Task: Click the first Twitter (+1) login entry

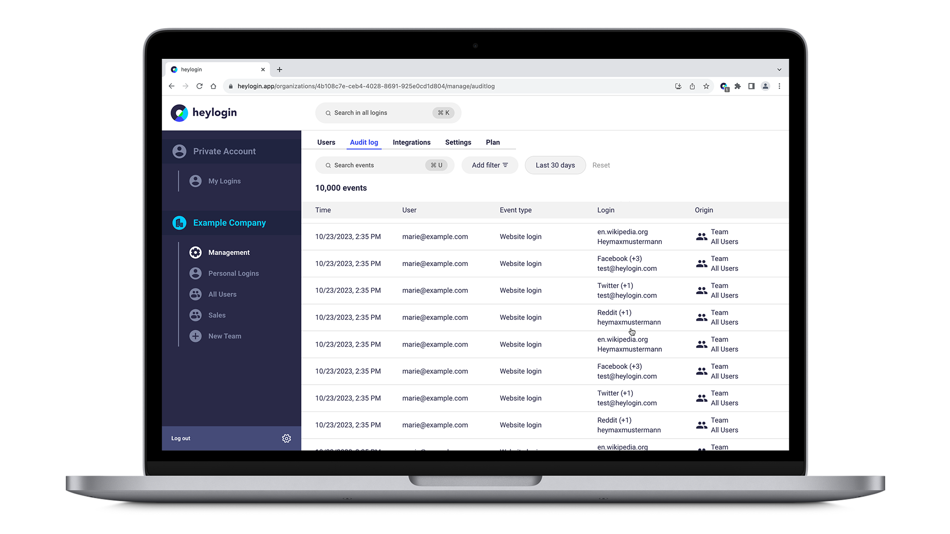Action: point(627,291)
